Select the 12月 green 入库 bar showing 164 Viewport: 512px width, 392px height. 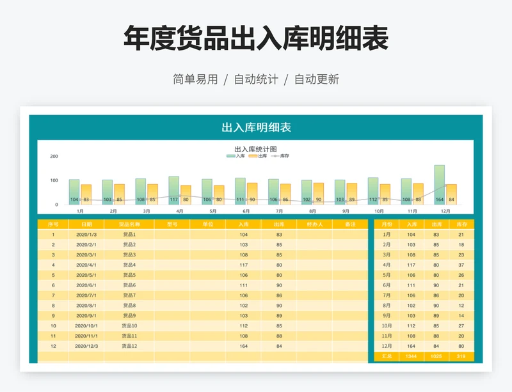coord(439,185)
